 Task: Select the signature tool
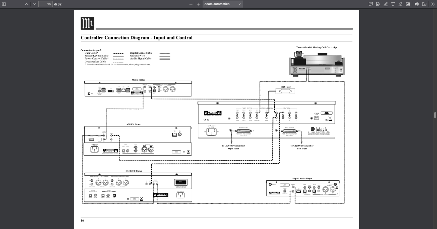[x=378, y=4]
